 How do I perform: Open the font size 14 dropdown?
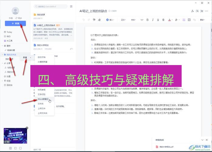tap(142, 20)
